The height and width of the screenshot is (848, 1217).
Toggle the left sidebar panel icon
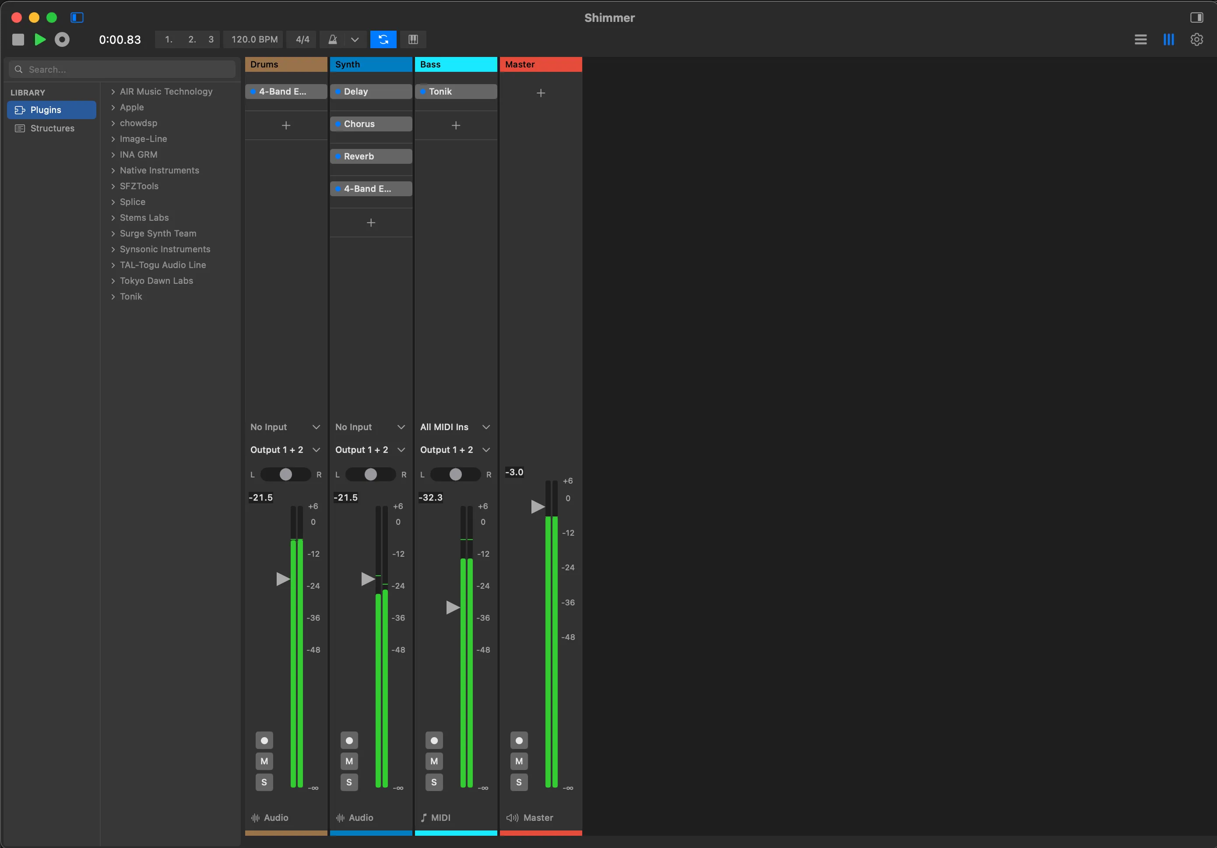coord(77,18)
